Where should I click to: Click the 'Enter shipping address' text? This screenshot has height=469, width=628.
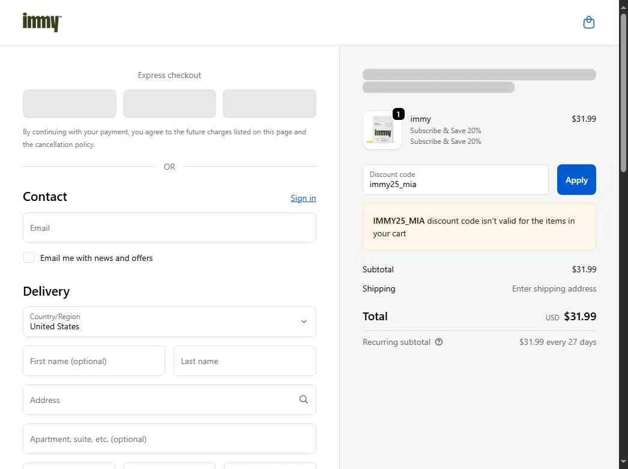554,288
